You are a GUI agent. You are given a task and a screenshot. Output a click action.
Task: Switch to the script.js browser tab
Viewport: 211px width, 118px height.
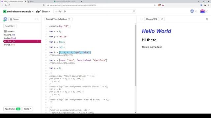click(13, 2)
